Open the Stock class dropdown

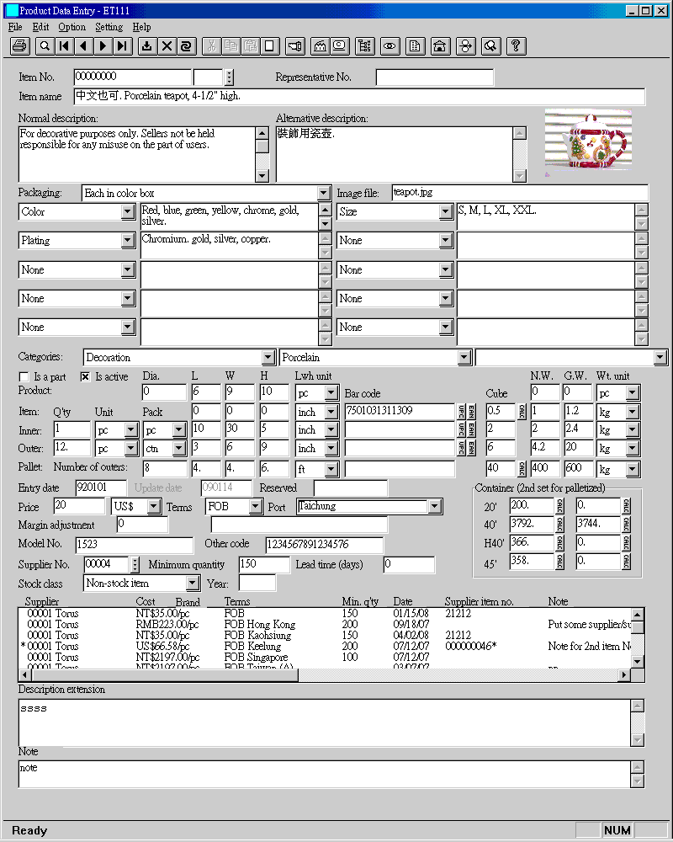click(193, 584)
